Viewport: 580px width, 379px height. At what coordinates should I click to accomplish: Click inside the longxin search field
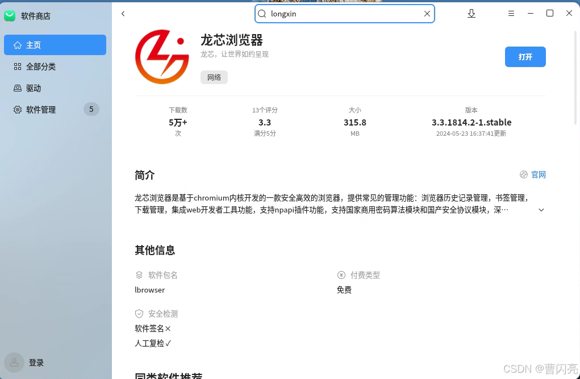(x=344, y=14)
